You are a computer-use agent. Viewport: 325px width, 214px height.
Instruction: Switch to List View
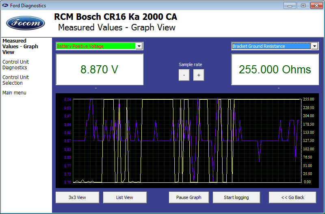coord(125,197)
